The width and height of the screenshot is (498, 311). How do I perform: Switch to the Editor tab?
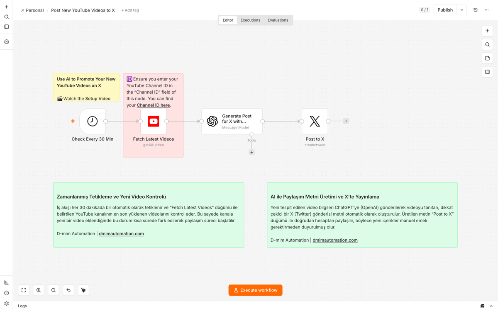coord(228,20)
